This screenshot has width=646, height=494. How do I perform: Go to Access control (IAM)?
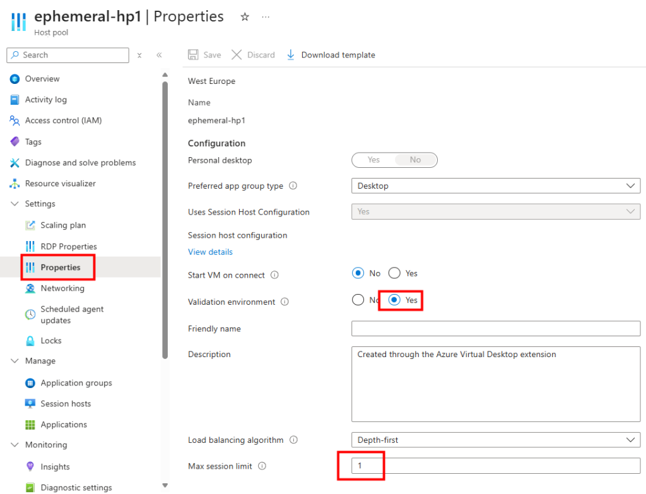[64, 121]
